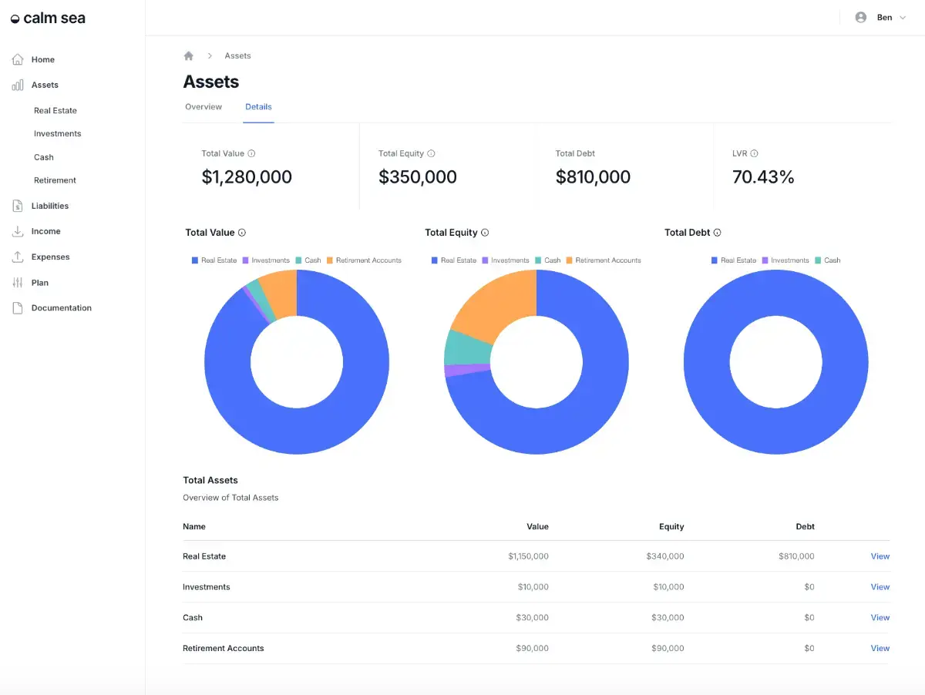Click the Home house icon in sidebar

tap(18, 59)
